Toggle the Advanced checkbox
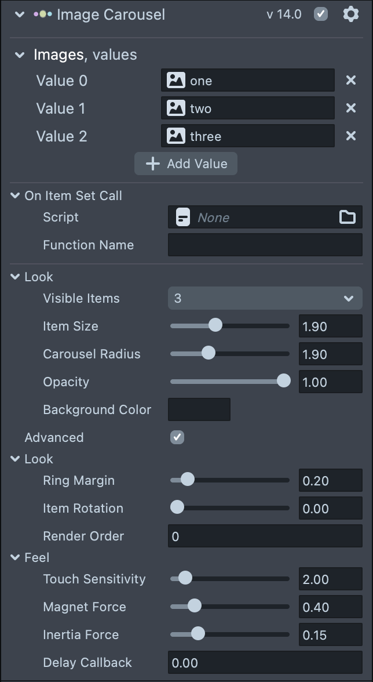This screenshot has width=373, height=682. tap(177, 437)
